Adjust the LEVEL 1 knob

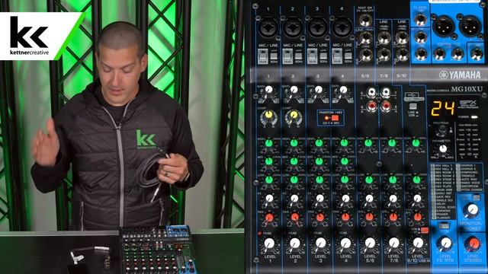269,244
